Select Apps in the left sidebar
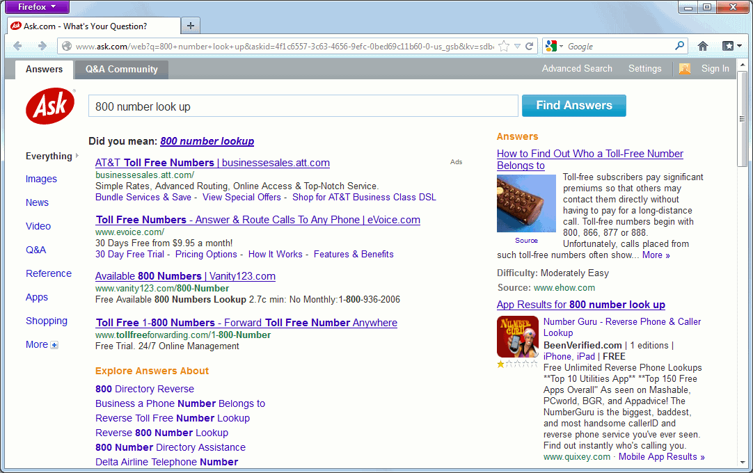753x473 pixels. pos(36,297)
